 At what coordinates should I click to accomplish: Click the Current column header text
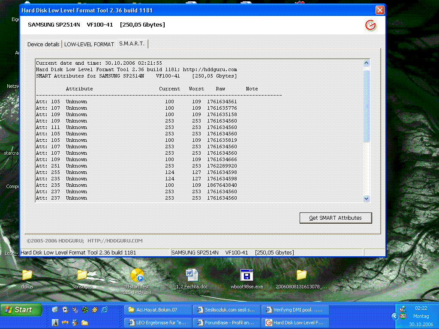[169, 89]
